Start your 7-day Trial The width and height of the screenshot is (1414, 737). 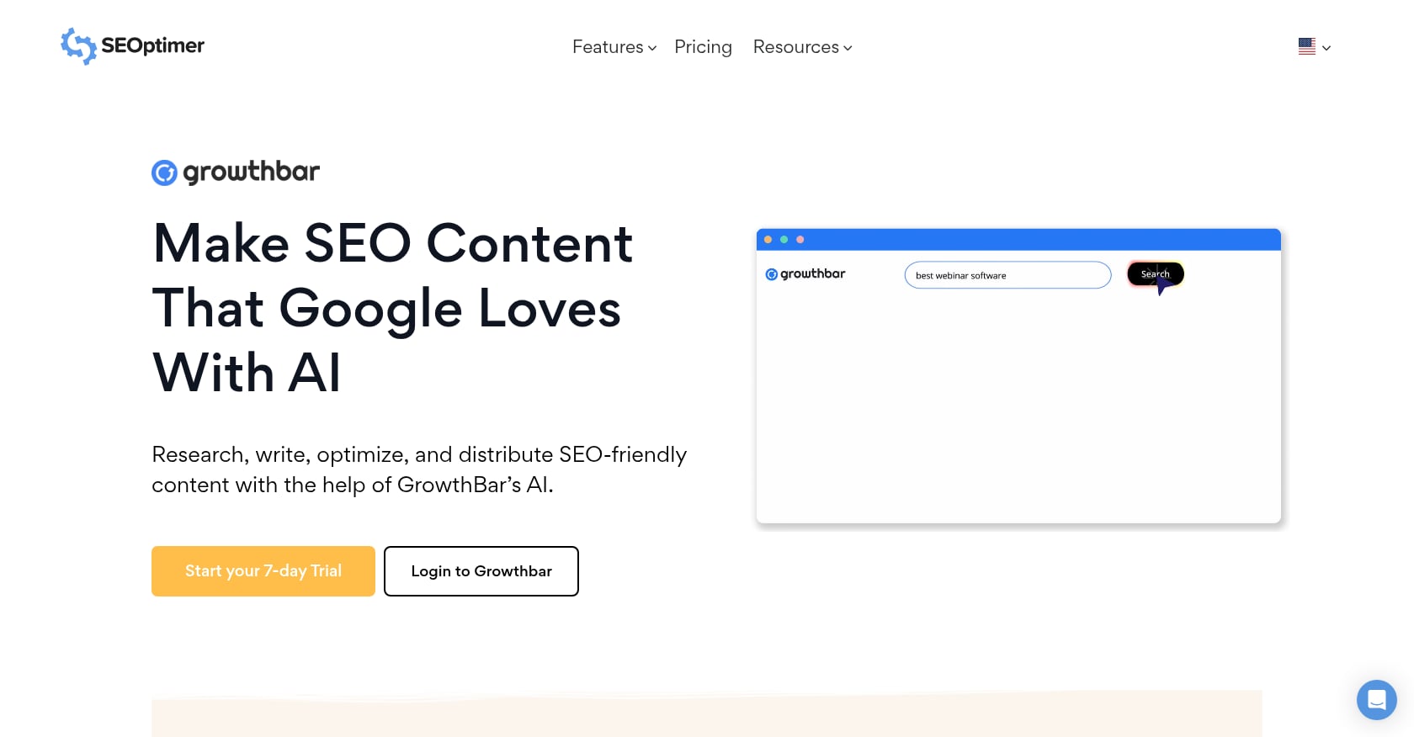[x=263, y=571]
